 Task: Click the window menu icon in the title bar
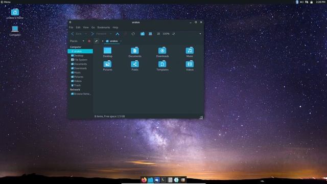(x=71, y=22)
